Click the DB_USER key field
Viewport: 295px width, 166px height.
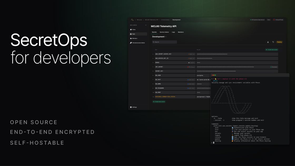coord(175,75)
